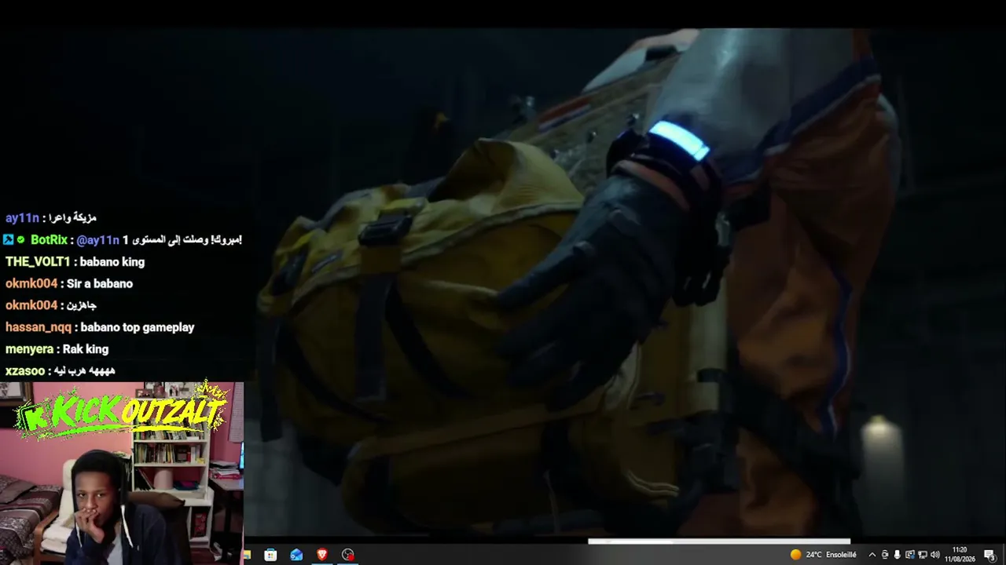Click the "Ensoleillé" weather label
The image size is (1006, 565).
tap(841, 555)
